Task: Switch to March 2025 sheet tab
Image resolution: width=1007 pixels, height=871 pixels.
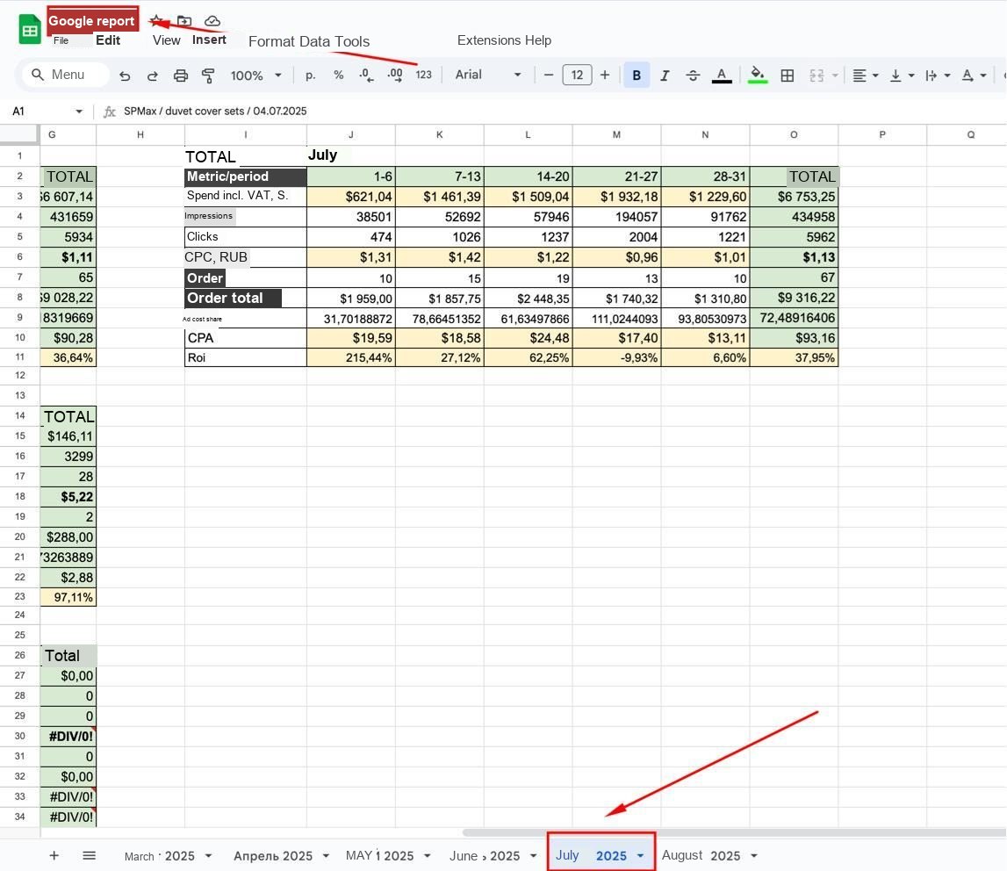Action: click(159, 855)
